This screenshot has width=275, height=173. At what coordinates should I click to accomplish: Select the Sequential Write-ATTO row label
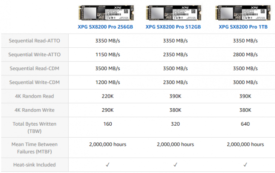click(35, 55)
